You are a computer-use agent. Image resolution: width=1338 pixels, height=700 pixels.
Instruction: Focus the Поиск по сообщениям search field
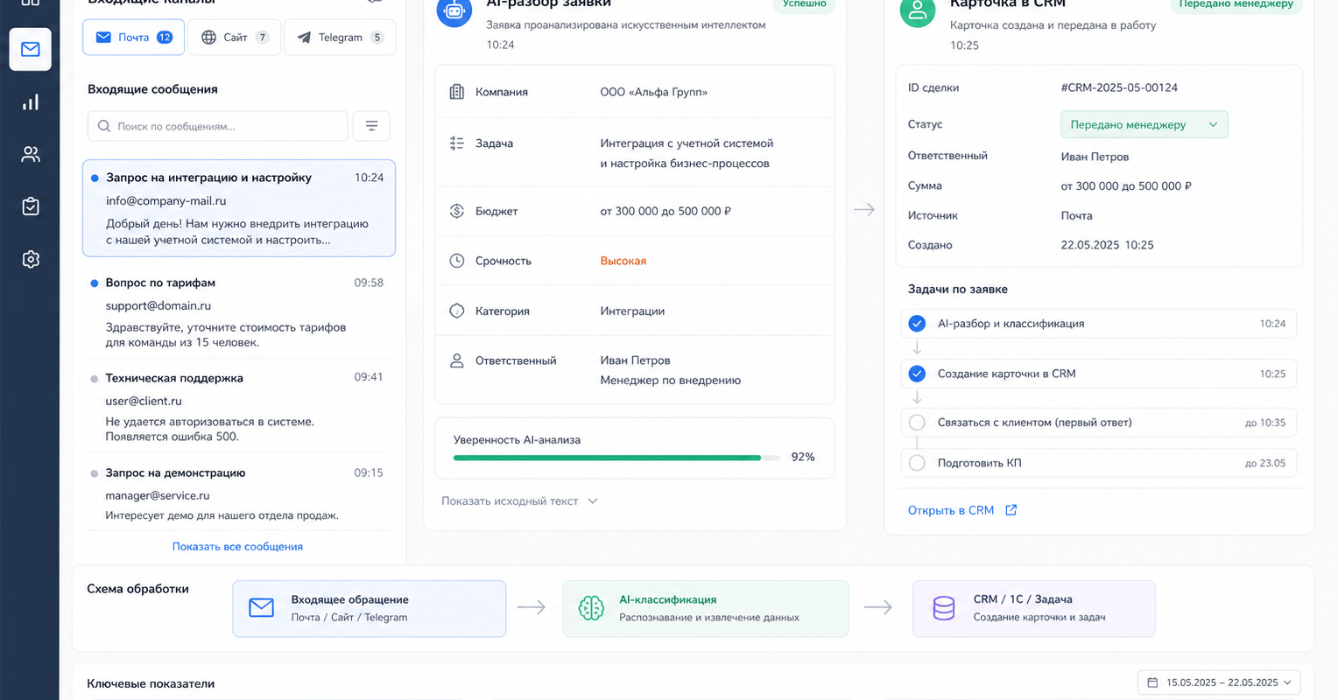pos(217,126)
